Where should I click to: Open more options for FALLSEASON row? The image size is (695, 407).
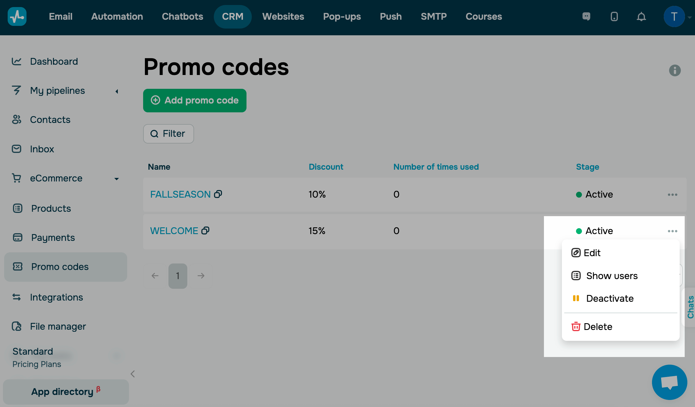[672, 195]
